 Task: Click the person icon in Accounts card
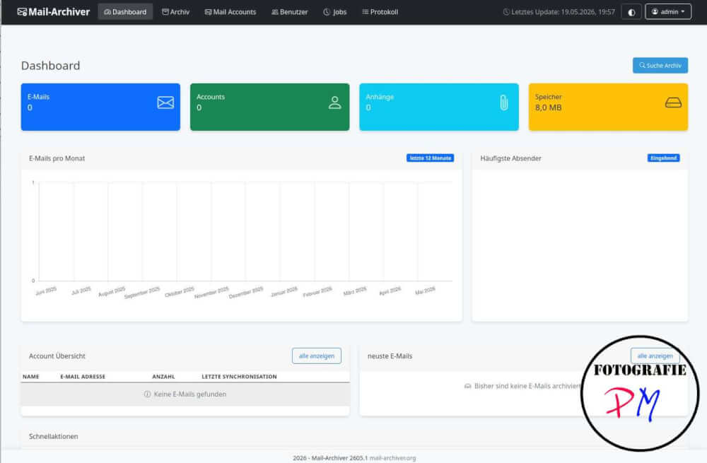point(334,102)
